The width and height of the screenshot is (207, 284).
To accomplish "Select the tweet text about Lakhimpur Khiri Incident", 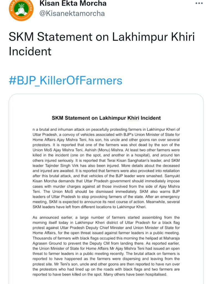I will (x=102, y=44).
